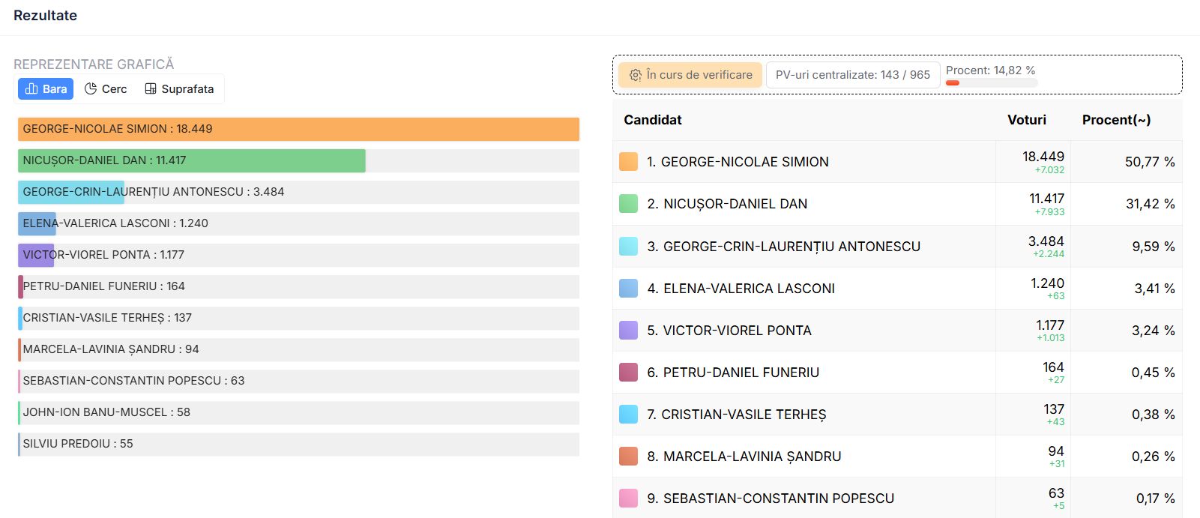The width and height of the screenshot is (1200, 518).
Task: Click the gear icon in verification badge
Action: coord(636,75)
